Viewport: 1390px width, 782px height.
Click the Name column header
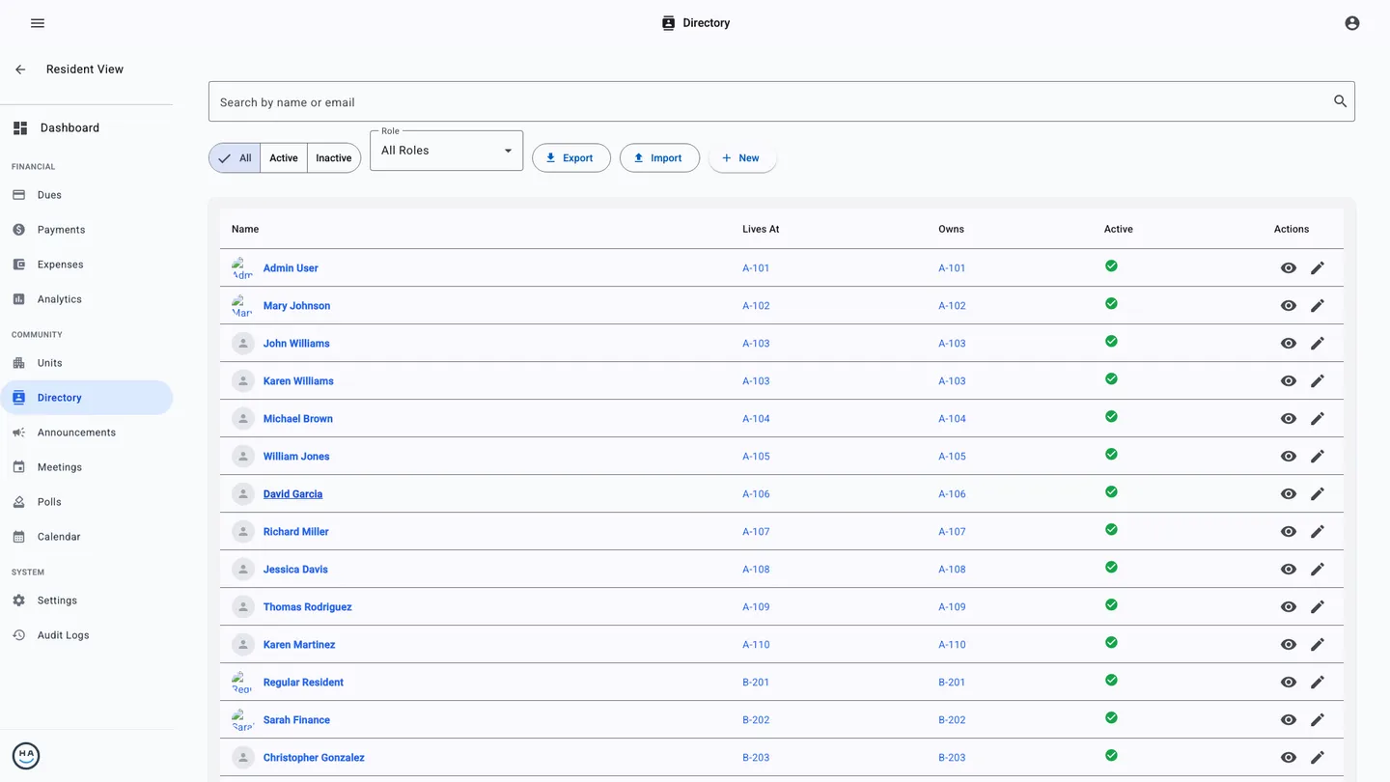[245, 230]
